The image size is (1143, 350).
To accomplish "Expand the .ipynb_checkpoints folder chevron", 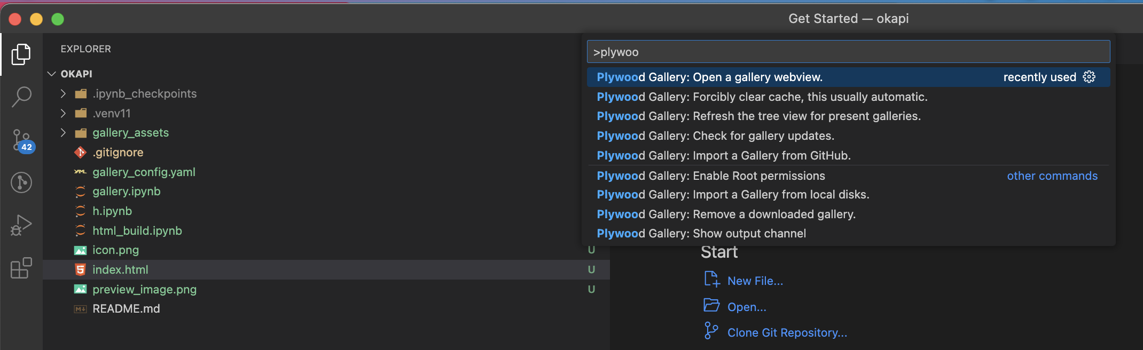I will coord(63,94).
